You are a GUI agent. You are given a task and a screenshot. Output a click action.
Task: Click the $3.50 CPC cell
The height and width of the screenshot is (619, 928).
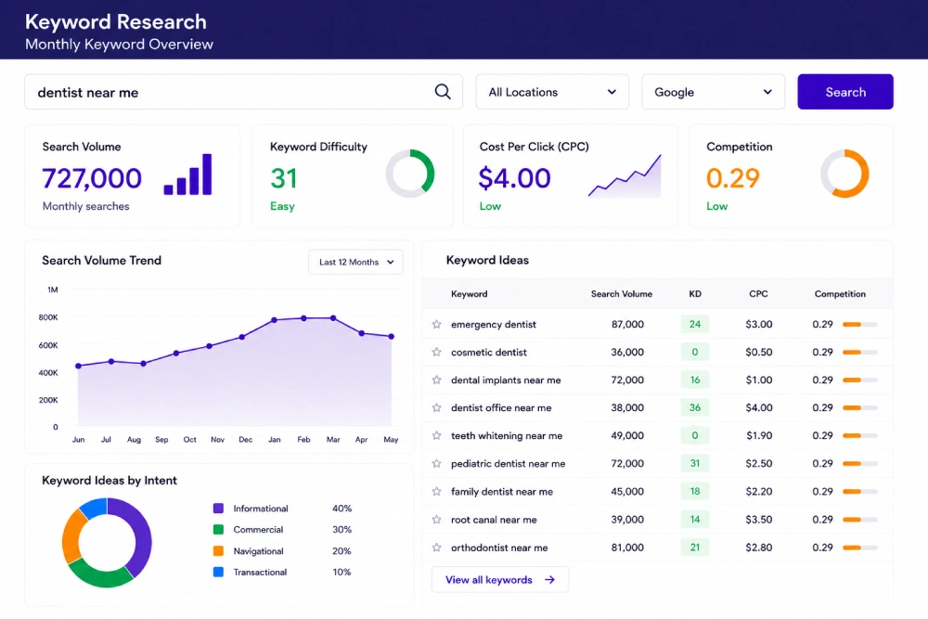click(759, 520)
